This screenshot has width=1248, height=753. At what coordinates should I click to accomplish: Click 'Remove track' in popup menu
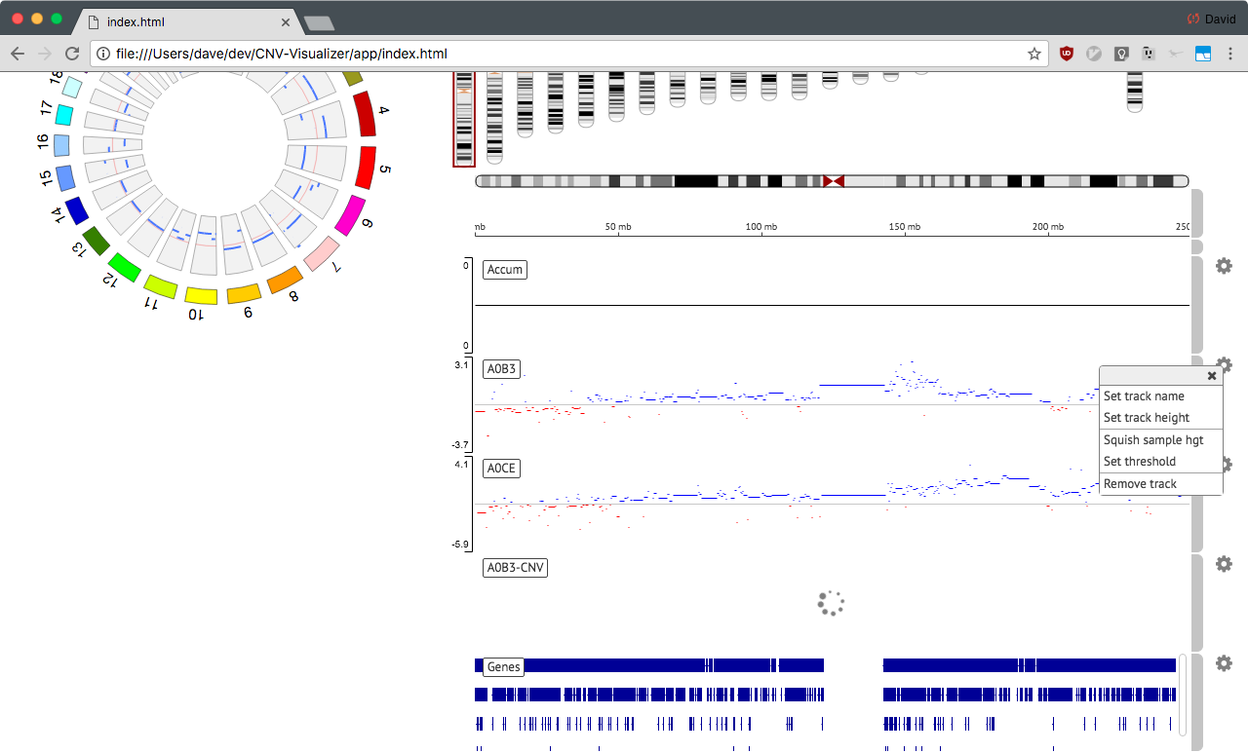click(1140, 484)
